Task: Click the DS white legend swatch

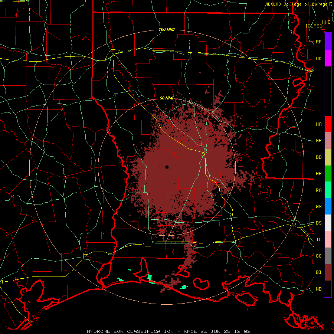Action: tap(328, 223)
